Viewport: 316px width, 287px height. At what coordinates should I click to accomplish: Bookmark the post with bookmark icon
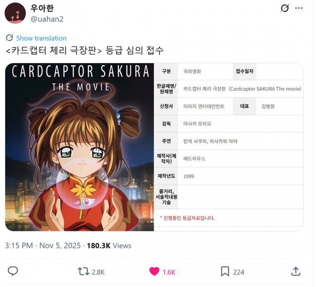pos(225,271)
